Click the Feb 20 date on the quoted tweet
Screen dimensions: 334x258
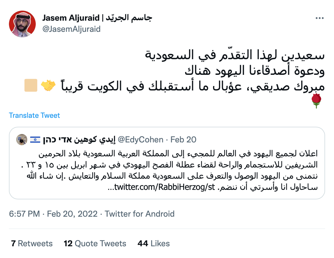tap(183, 139)
